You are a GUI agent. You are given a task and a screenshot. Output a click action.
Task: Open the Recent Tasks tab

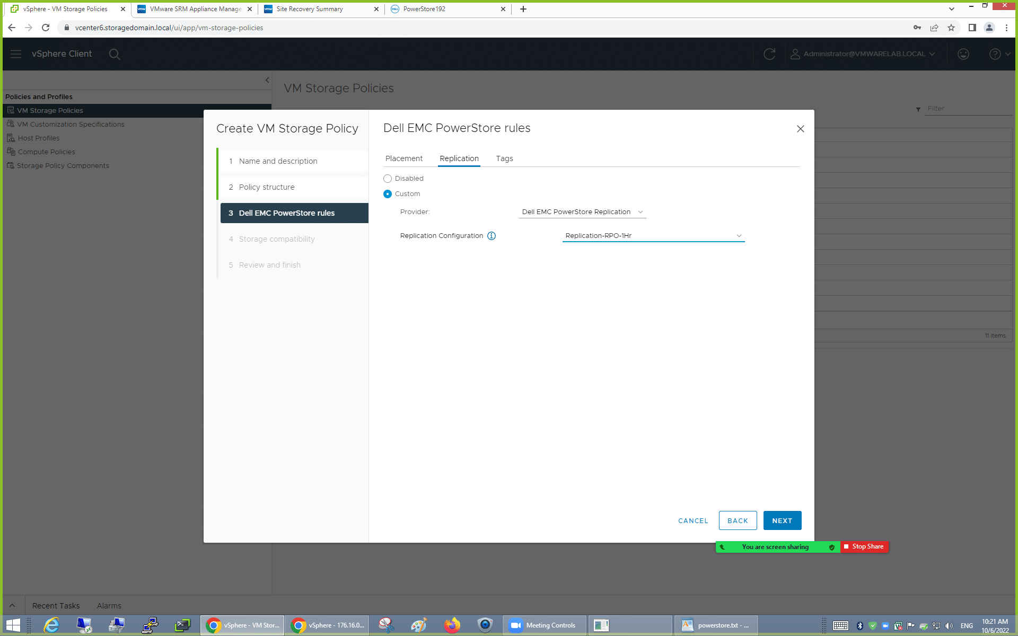tap(56, 605)
